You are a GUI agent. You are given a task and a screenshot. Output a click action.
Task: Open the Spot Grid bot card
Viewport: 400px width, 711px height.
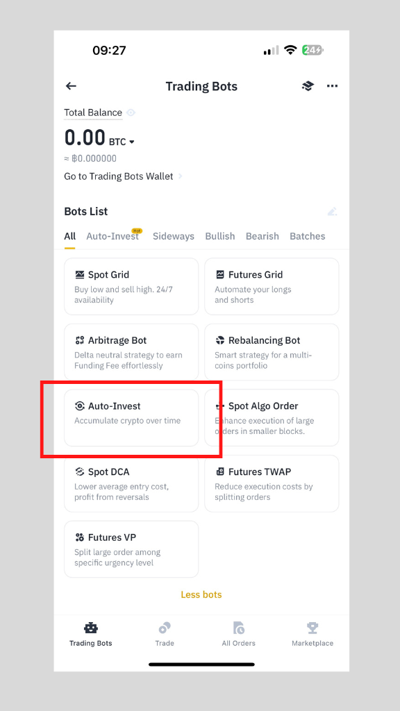pyautogui.click(x=131, y=287)
